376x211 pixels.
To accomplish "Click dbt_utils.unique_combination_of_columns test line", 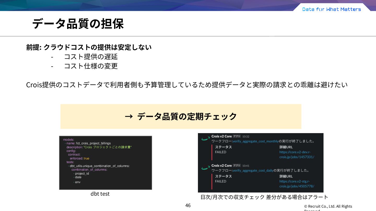I will click(99, 166).
